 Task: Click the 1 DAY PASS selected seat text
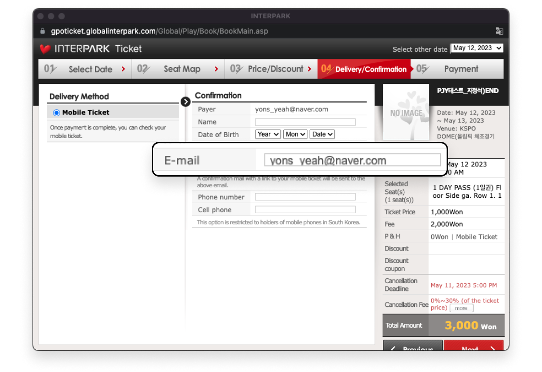click(467, 192)
